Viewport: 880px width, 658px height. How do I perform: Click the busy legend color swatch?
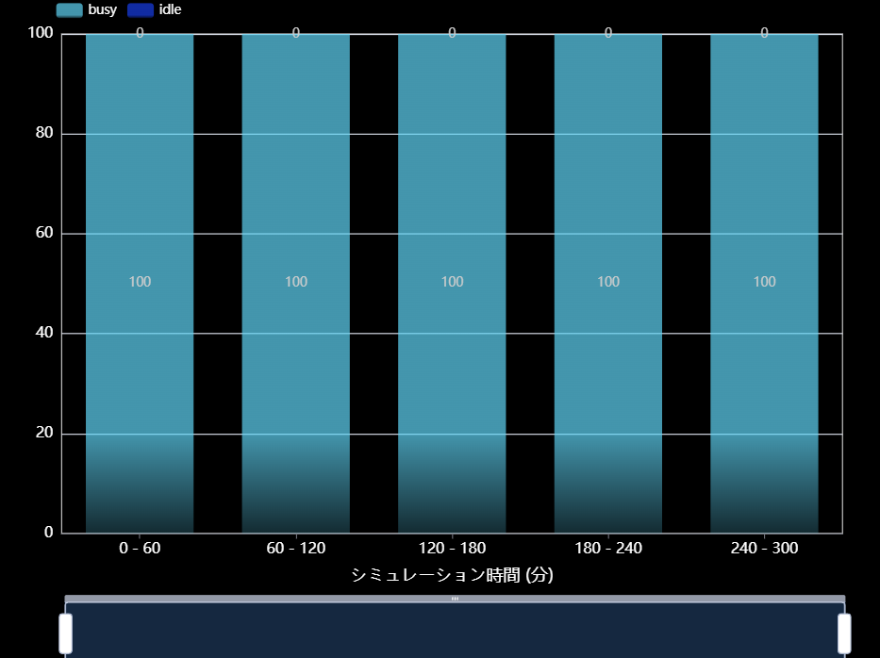71,10
